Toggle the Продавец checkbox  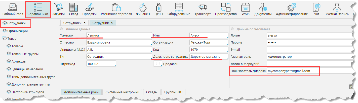[158, 64]
